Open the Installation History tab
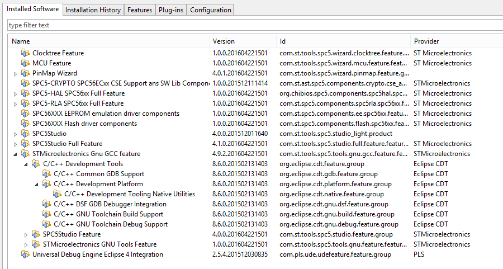The image size is (503, 269). click(x=93, y=10)
